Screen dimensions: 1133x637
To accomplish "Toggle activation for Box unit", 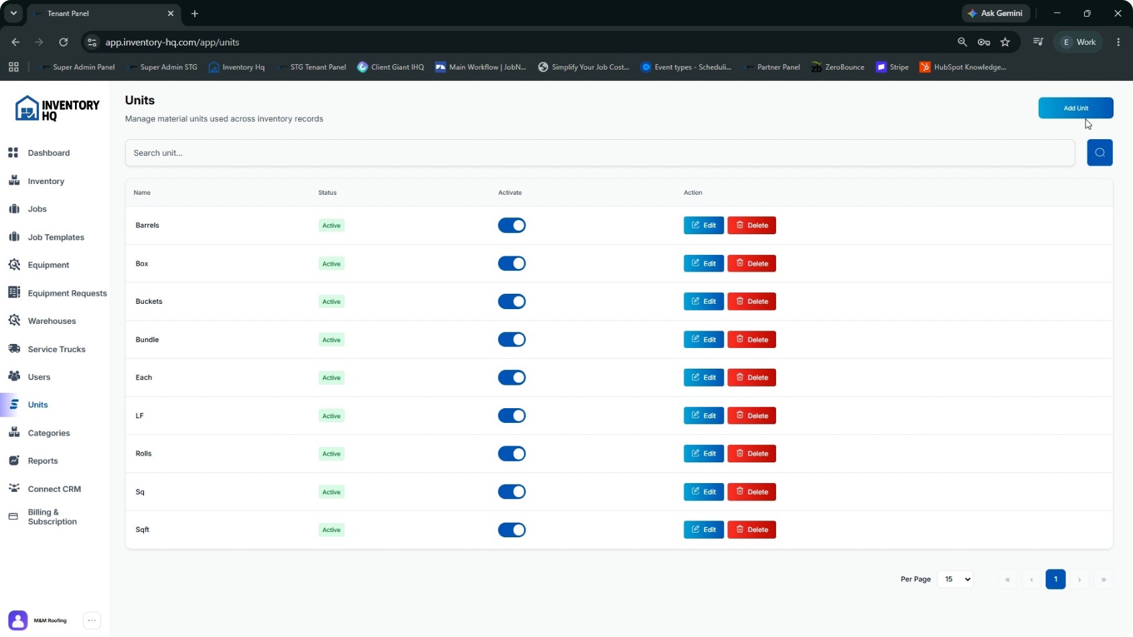I will (x=512, y=264).
